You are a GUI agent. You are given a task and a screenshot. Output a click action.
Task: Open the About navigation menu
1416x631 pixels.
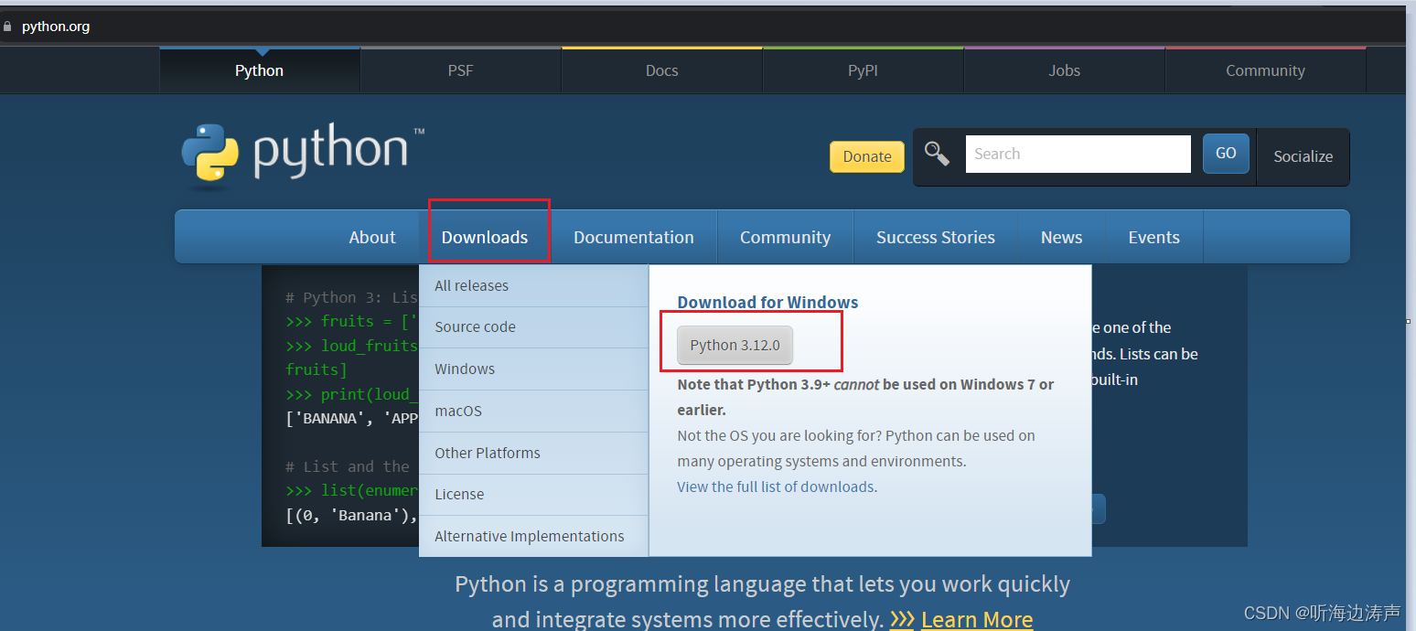point(372,237)
